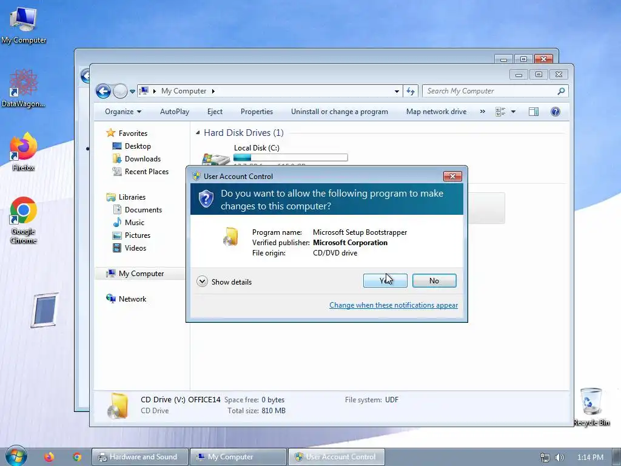Click the breadcrumb root arrow before My Computer
Screen dimensions: 621x466
[x=155, y=91]
